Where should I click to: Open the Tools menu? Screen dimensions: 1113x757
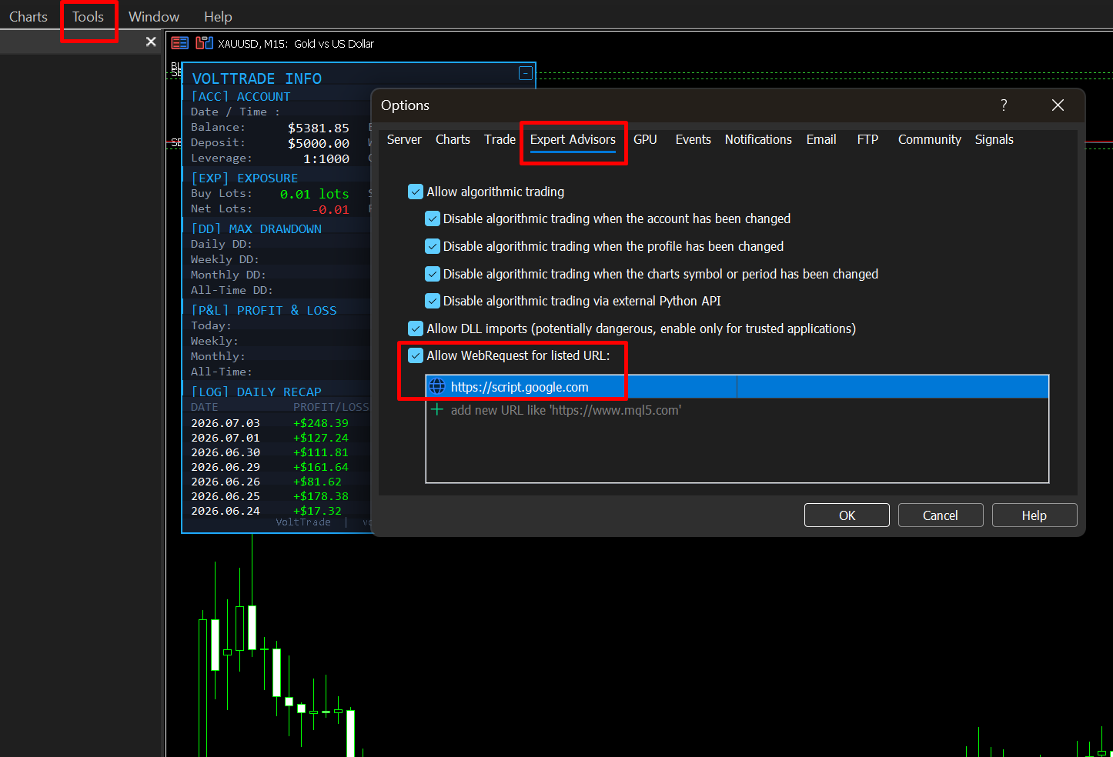(88, 16)
